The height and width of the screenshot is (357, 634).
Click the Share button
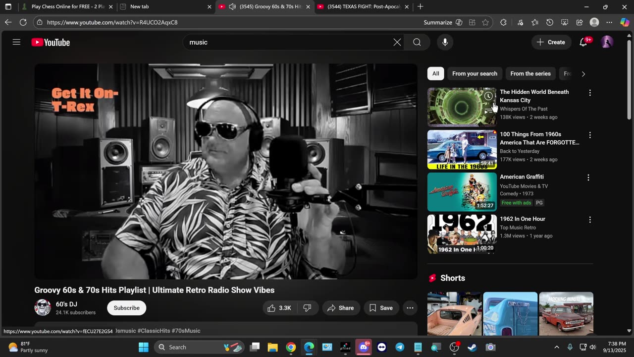click(341, 308)
